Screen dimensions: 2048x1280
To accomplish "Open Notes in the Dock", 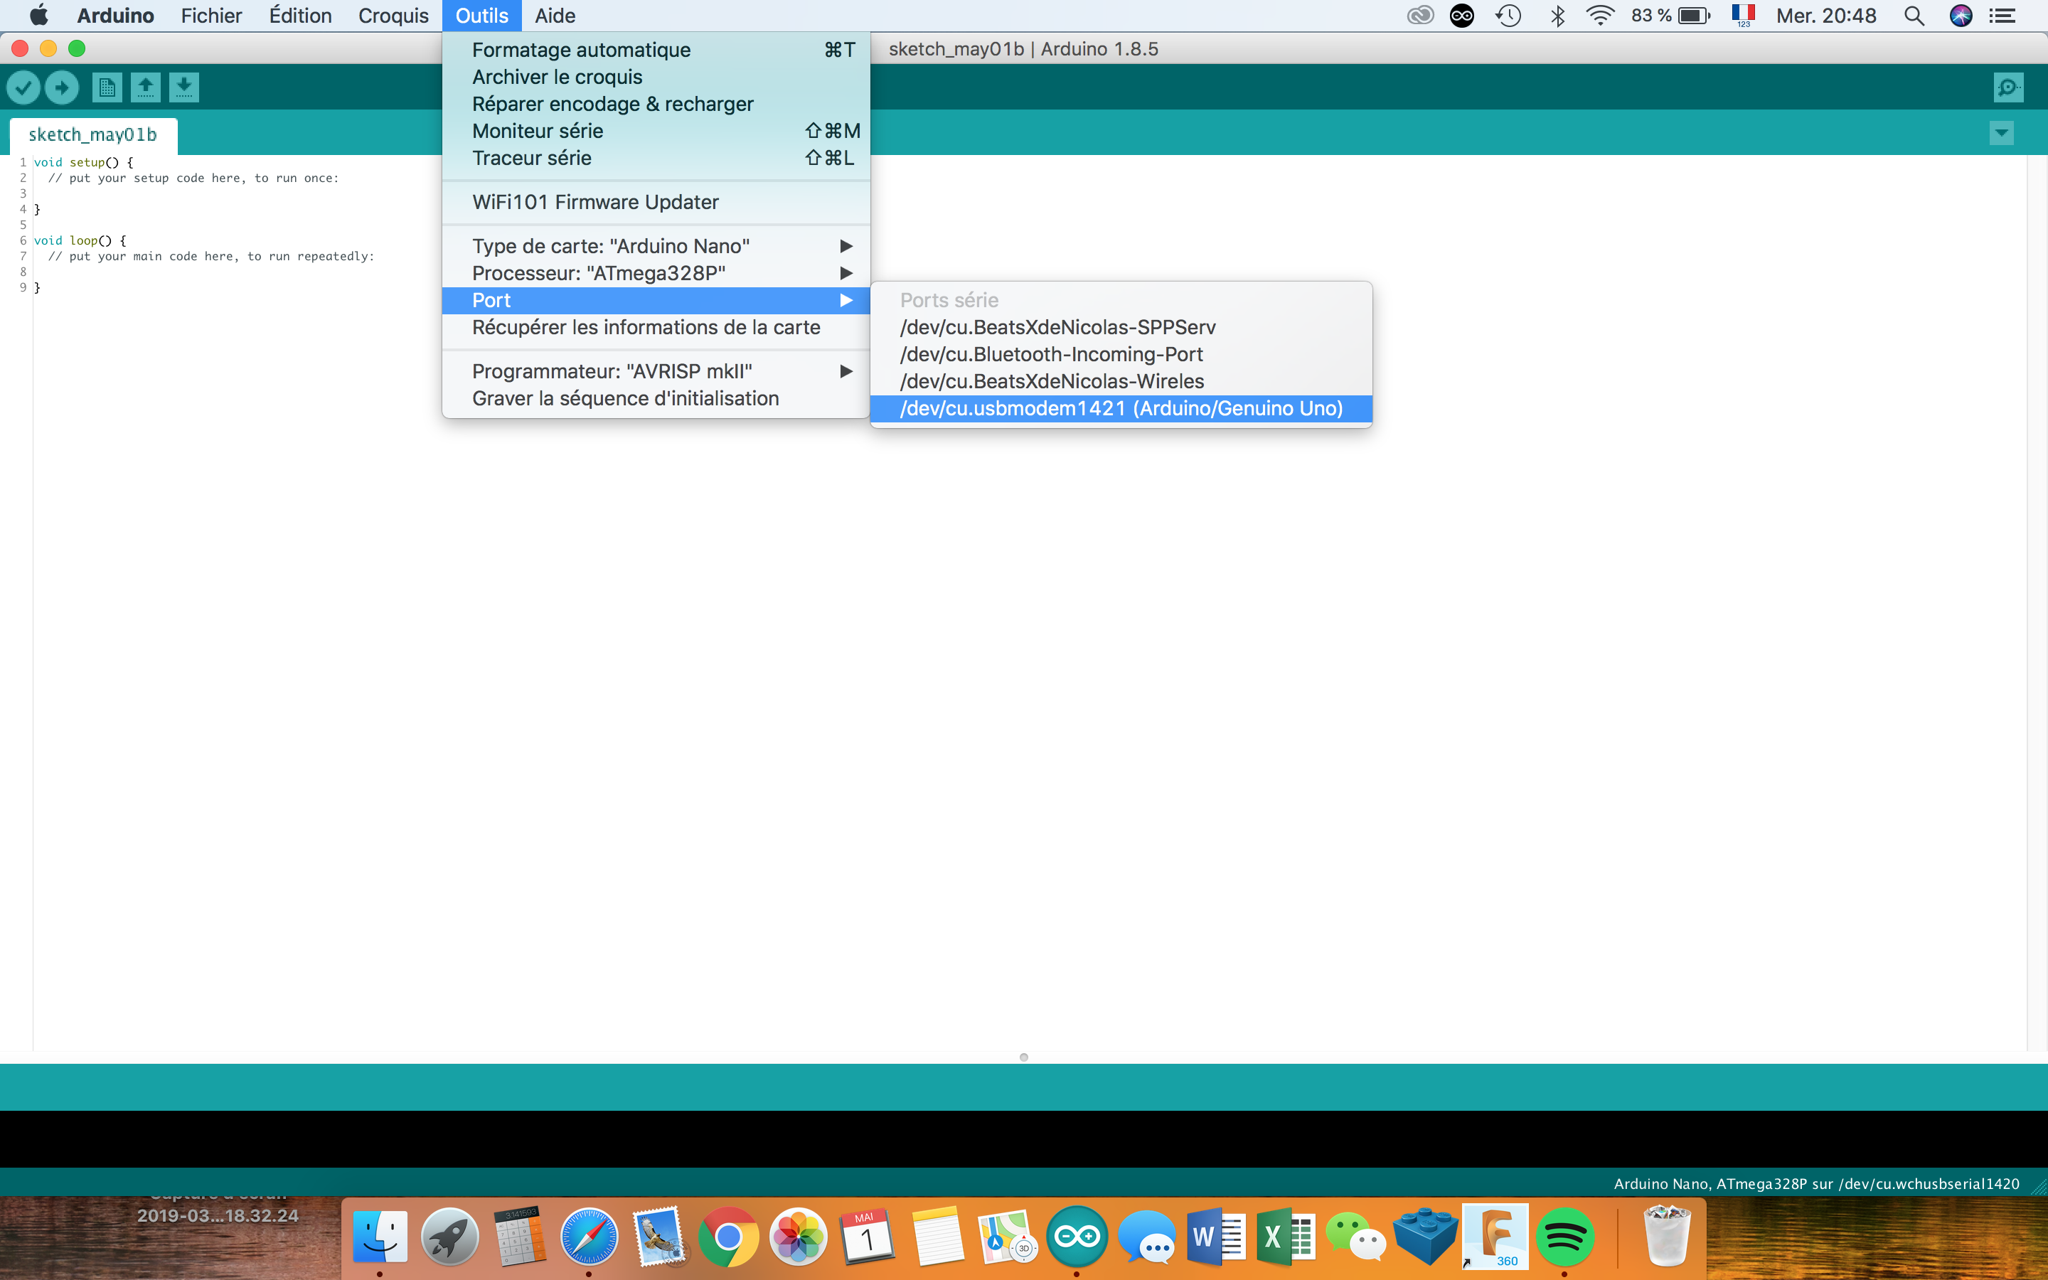I will point(938,1237).
